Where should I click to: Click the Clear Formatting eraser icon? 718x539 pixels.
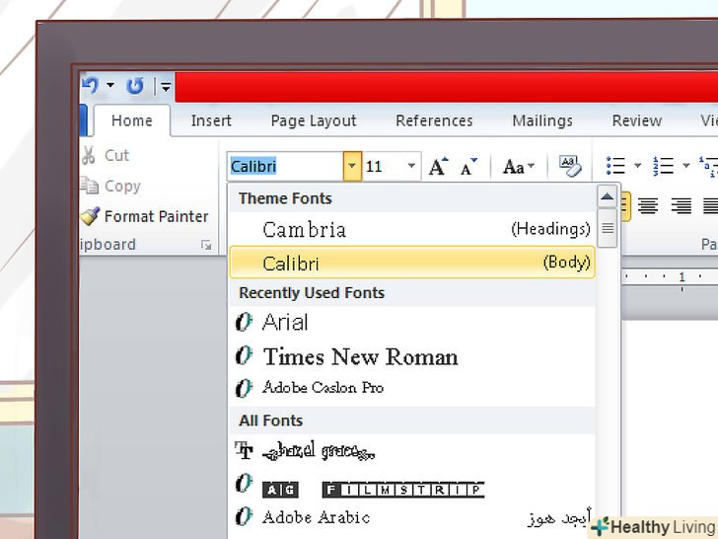570,166
